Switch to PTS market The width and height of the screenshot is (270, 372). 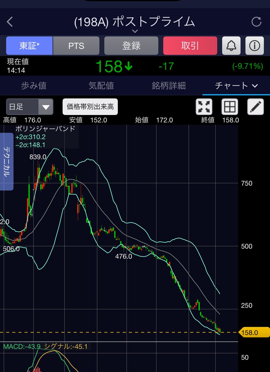point(76,46)
